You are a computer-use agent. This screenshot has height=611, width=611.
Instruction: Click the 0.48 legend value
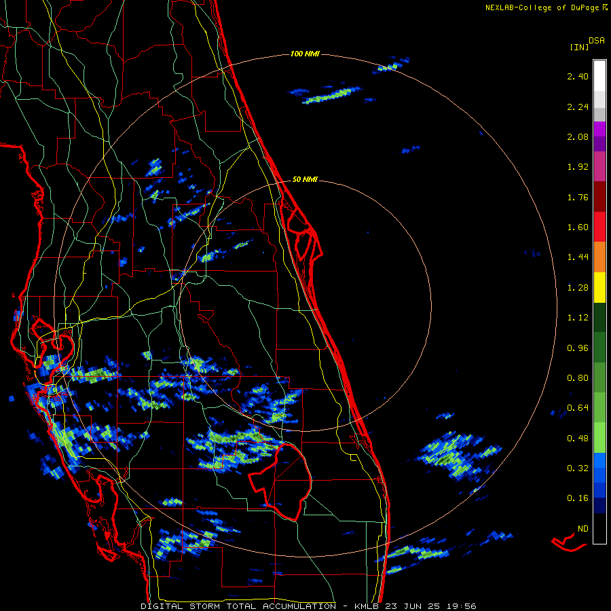pos(578,439)
